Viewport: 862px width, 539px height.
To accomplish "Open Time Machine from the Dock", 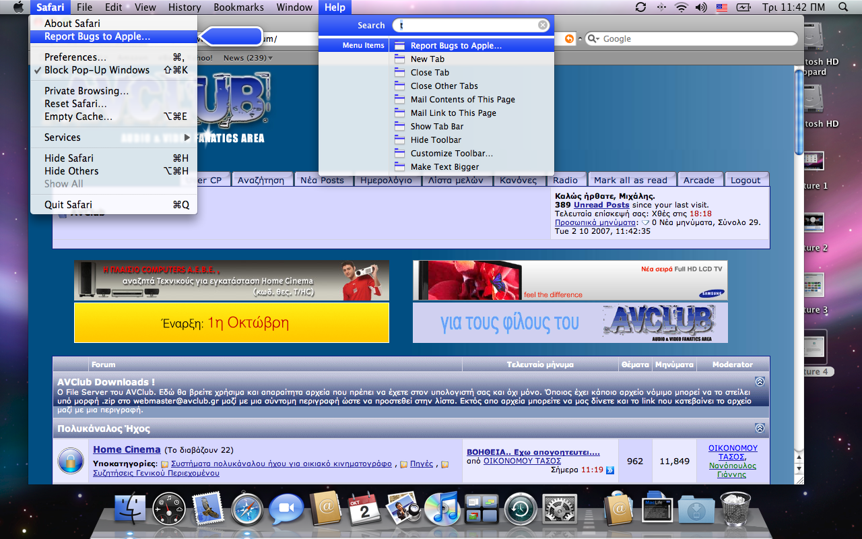I will coord(521,510).
